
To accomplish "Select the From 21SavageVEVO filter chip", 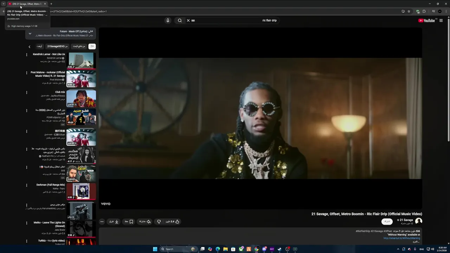I will pyautogui.click(x=58, y=46).
